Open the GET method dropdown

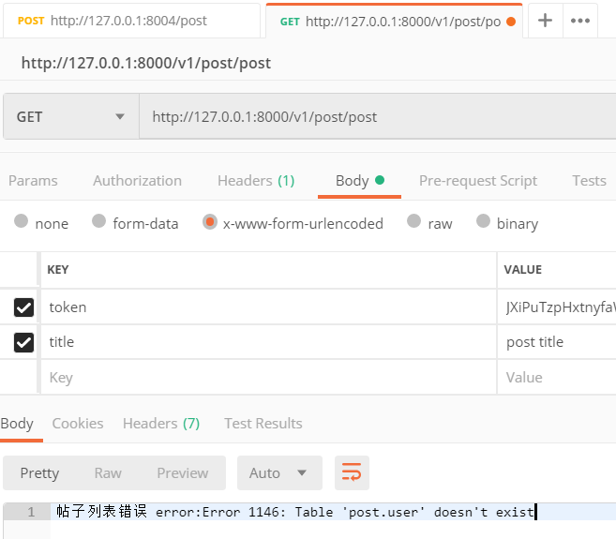[x=70, y=117]
